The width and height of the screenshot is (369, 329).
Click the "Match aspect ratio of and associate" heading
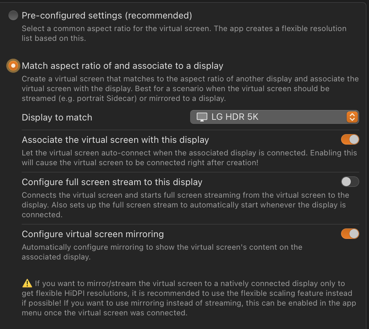coord(122,66)
